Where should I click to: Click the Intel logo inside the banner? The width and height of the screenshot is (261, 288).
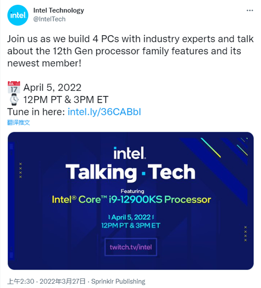tap(130, 153)
